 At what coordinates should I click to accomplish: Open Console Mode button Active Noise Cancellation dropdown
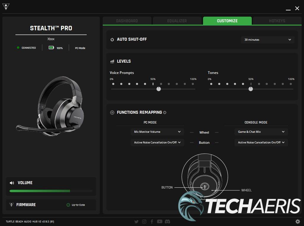pyautogui.click(x=261, y=142)
